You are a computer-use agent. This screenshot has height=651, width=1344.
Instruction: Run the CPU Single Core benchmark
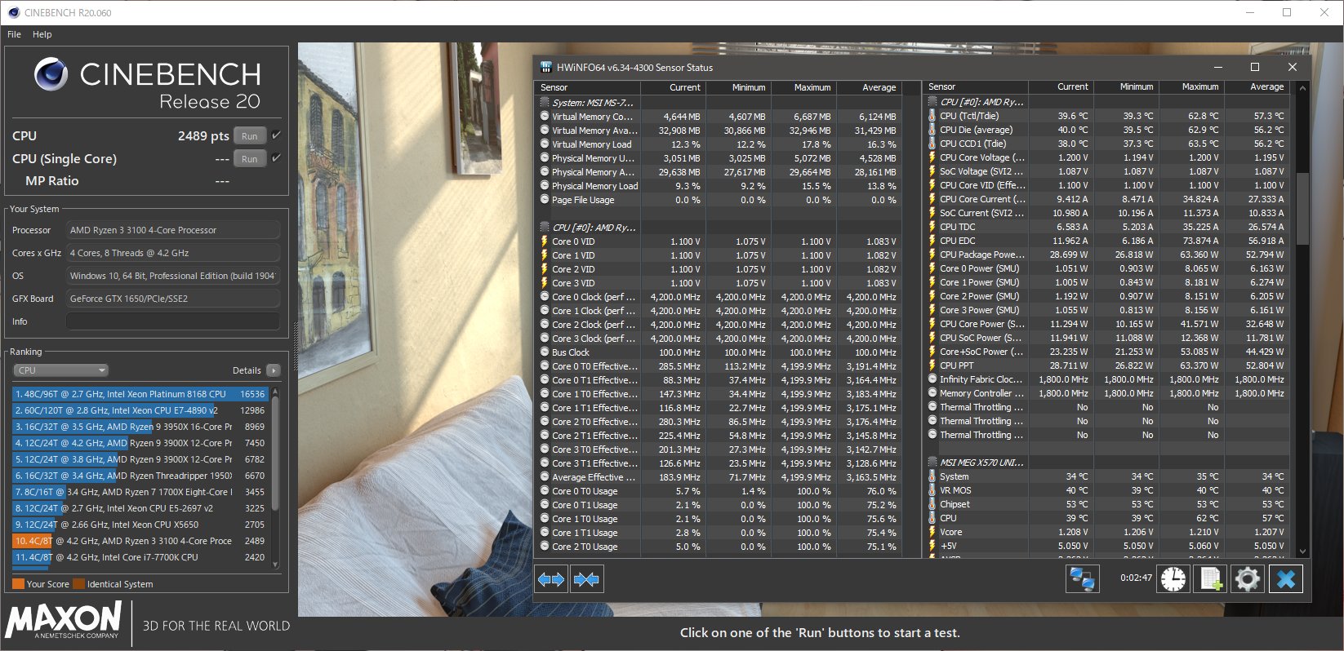pyautogui.click(x=250, y=159)
